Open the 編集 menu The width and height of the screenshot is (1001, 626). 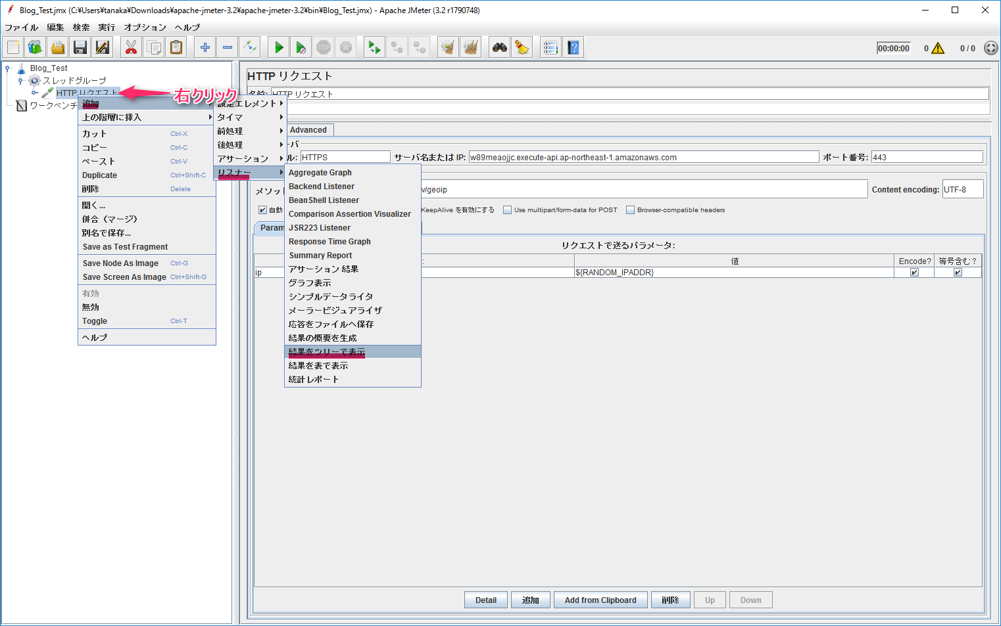(x=55, y=28)
